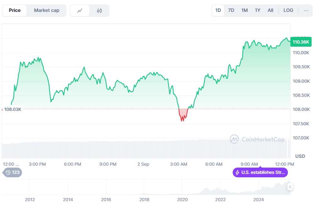Toggle the LOG scale option
The width and height of the screenshot is (313, 203).
tap(288, 10)
